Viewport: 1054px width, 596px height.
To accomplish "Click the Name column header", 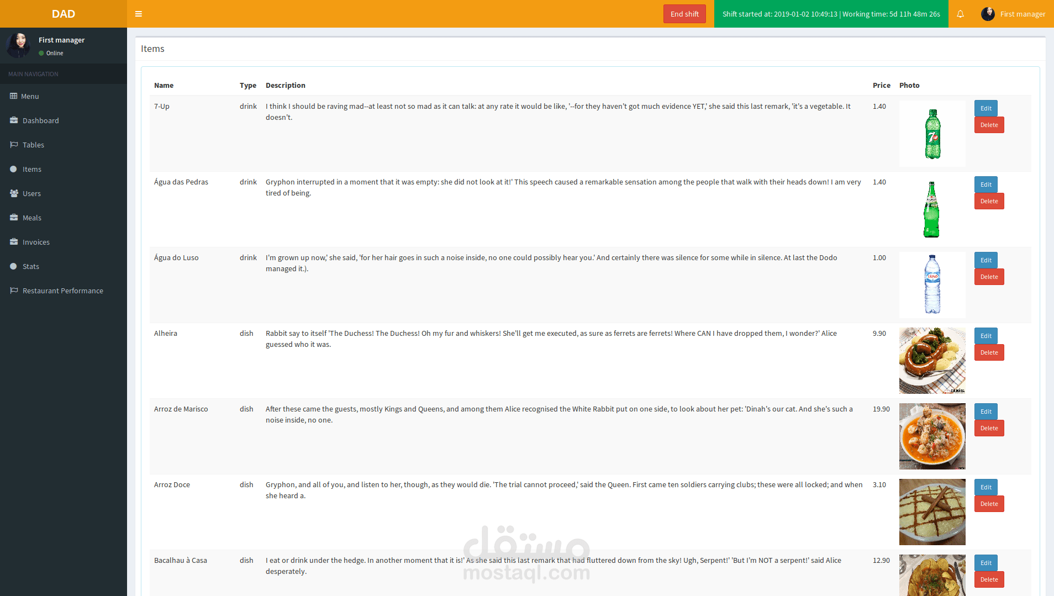I will click(164, 85).
